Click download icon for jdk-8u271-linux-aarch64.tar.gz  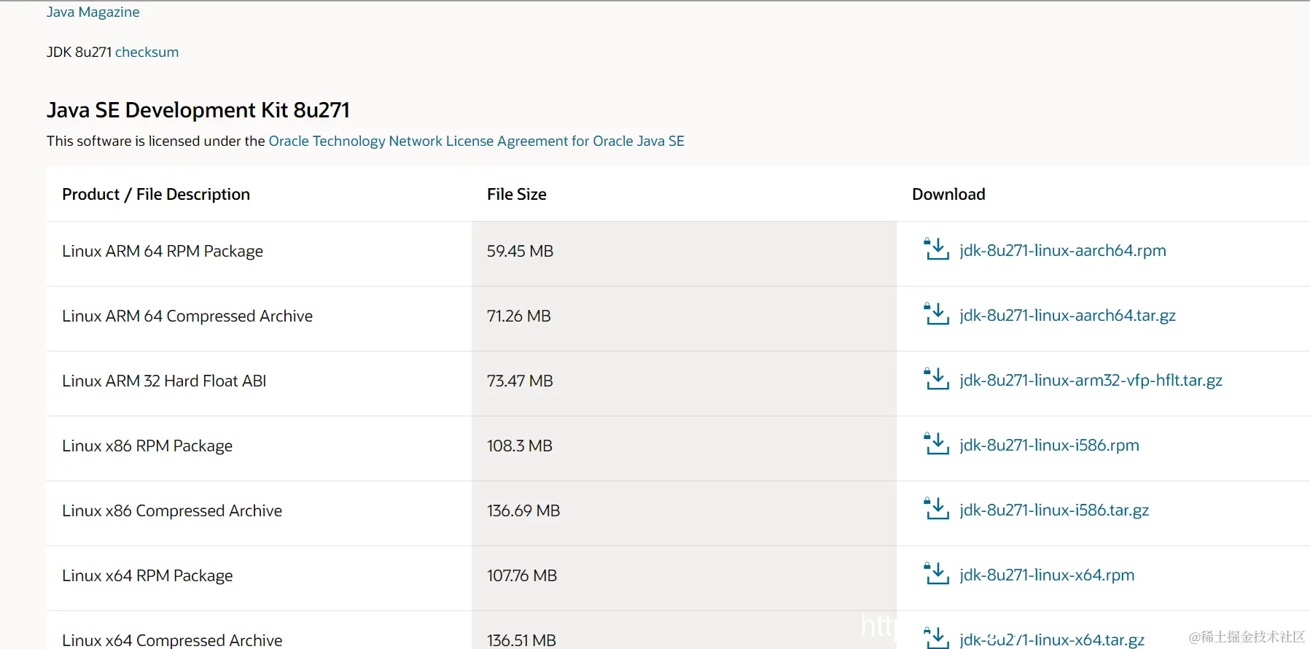click(x=936, y=314)
